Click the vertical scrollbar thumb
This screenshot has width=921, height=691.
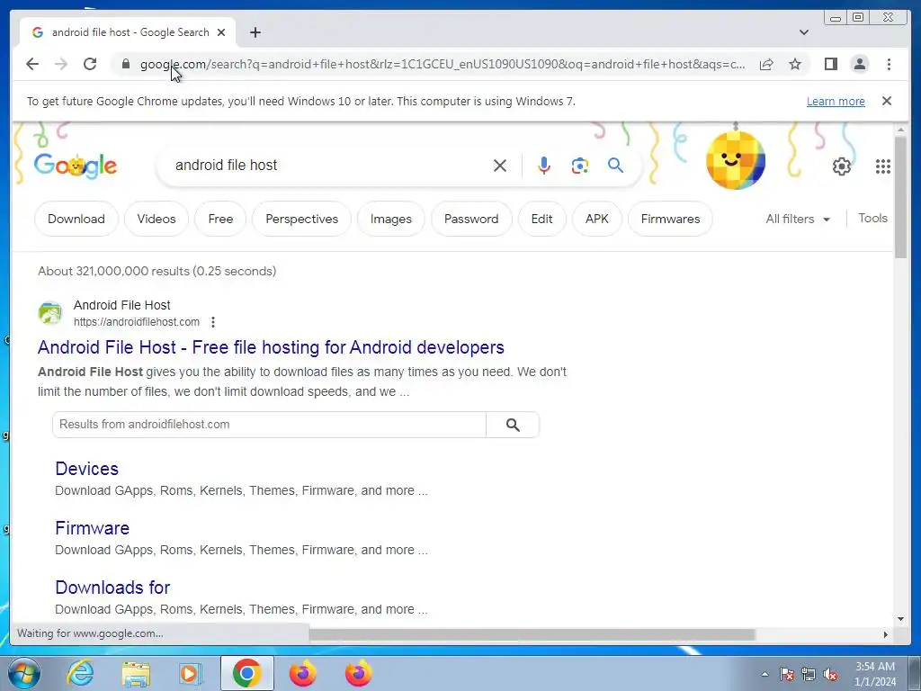coord(901,197)
